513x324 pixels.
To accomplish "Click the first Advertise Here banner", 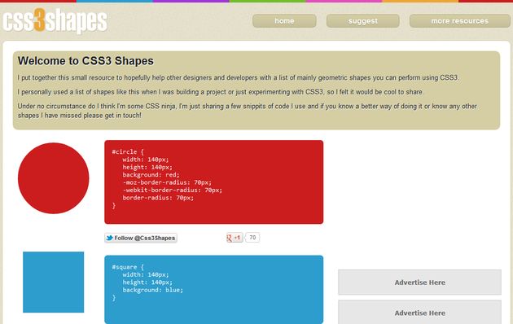I will 419,282.
